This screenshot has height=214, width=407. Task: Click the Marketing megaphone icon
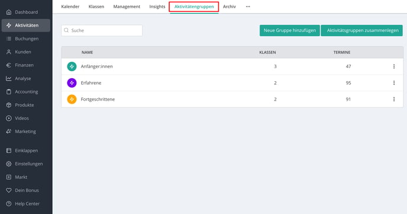click(x=9, y=132)
